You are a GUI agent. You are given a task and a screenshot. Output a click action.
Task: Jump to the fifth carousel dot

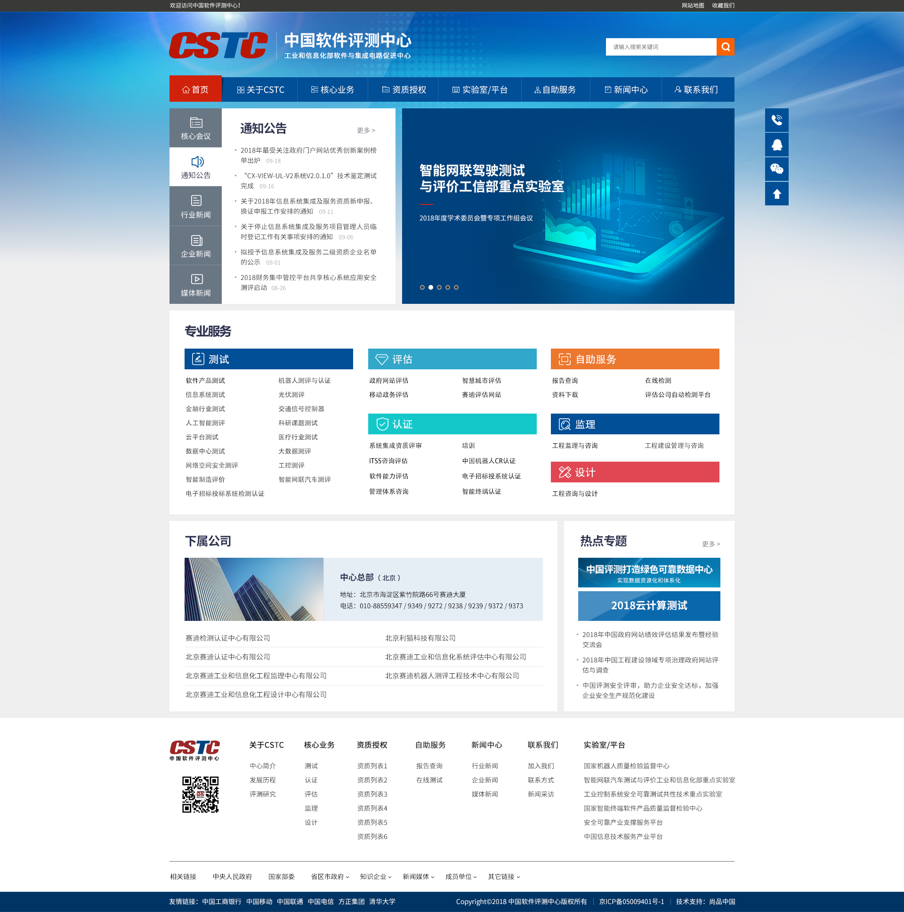coord(456,287)
